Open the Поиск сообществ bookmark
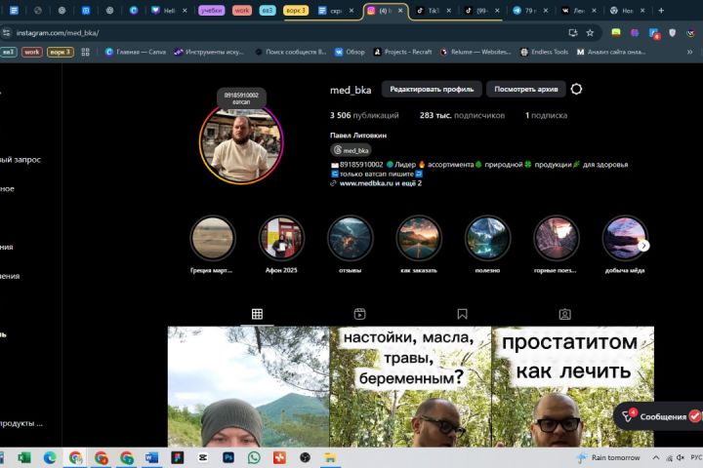This screenshot has height=468, width=703. point(291,52)
